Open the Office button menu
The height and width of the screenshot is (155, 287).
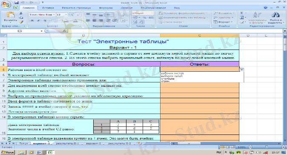click(x=6, y=5)
